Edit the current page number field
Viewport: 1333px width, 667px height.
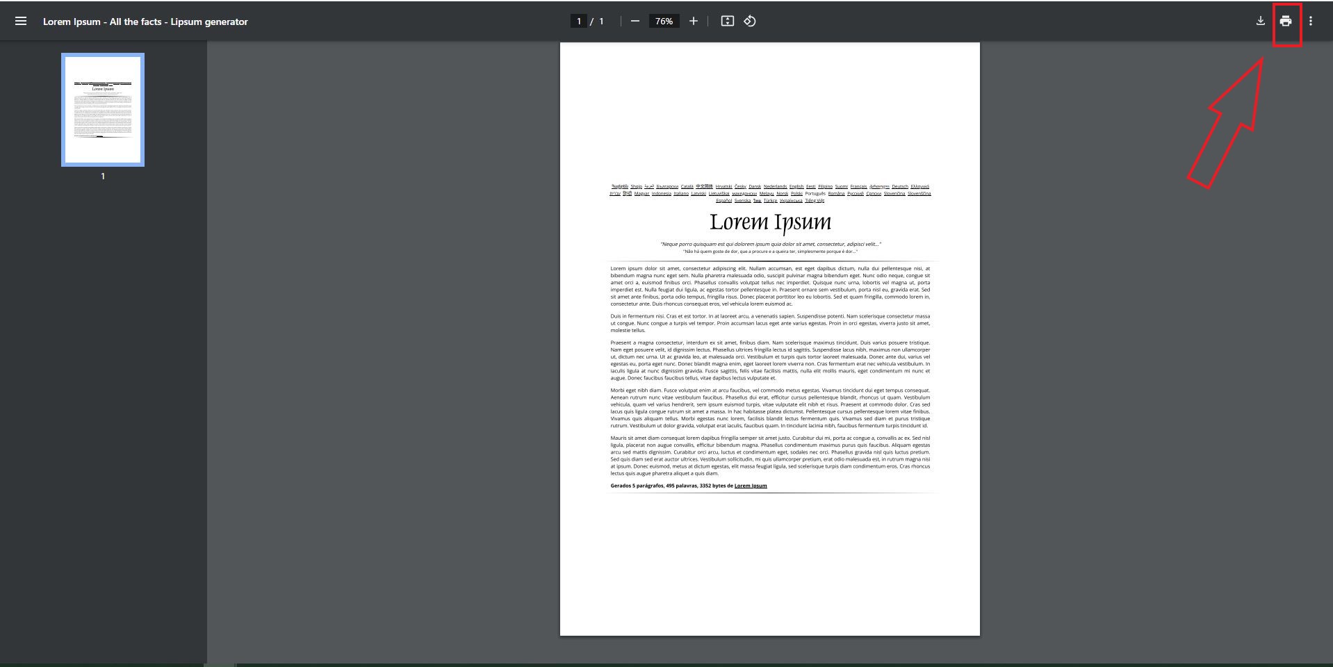[578, 21]
